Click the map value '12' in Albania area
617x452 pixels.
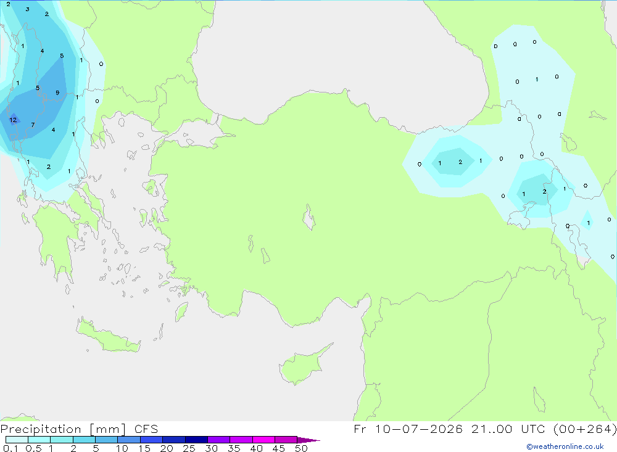click(13, 120)
